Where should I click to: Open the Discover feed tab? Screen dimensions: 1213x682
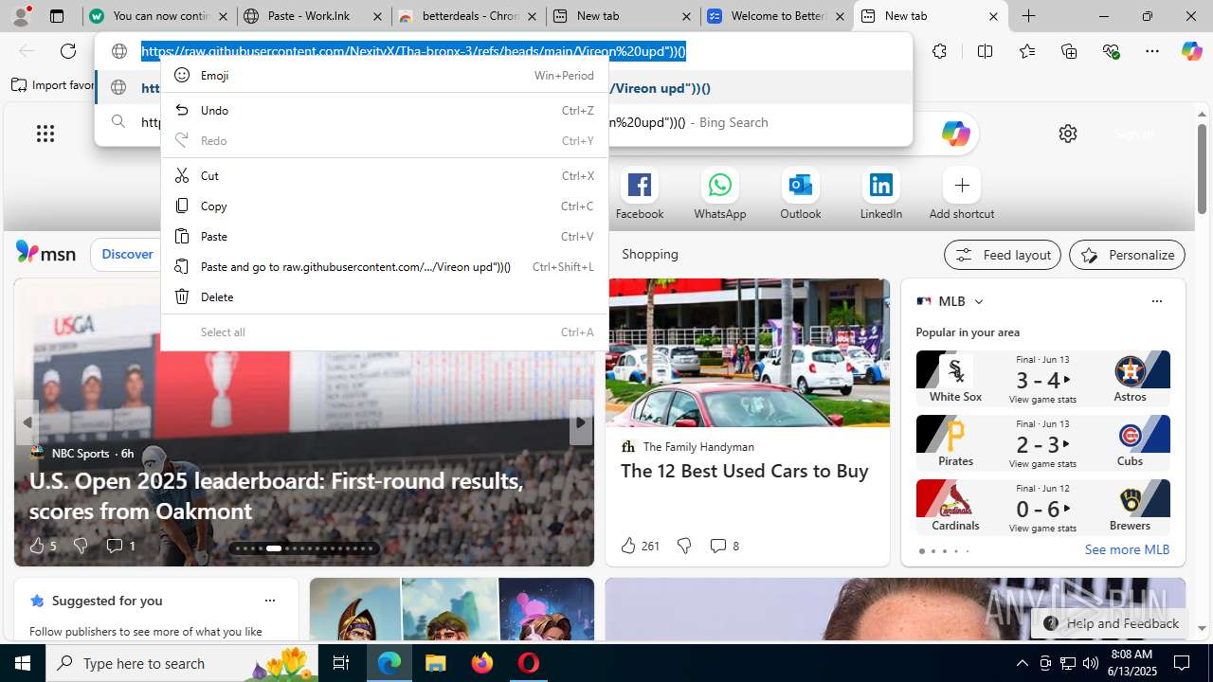(x=127, y=254)
